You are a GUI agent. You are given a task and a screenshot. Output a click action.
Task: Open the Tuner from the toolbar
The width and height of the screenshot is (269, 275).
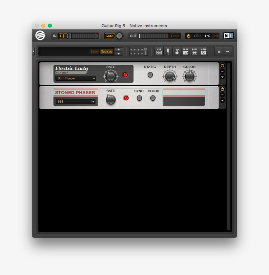(x=168, y=51)
